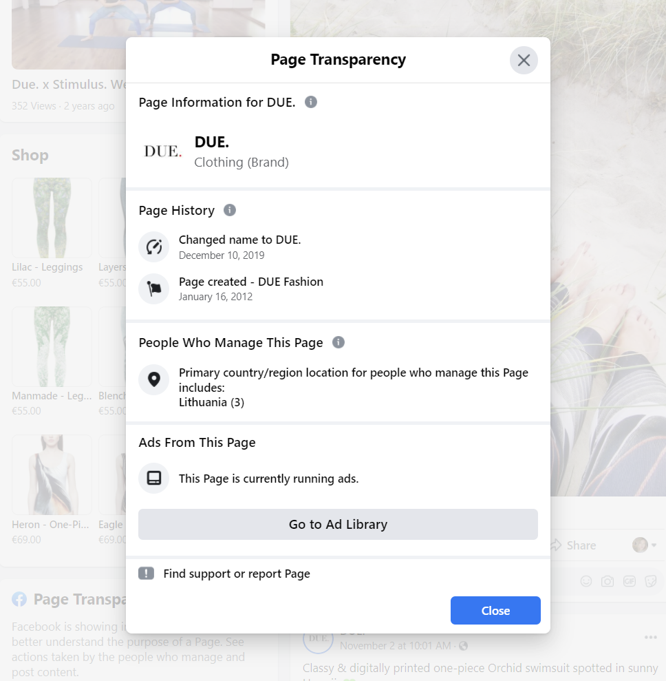
Task: Click the location pin icon
Action: click(153, 379)
